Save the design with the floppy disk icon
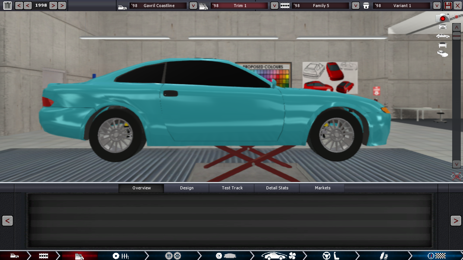This screenshot has height=260, width=463. tap(448, 6)
